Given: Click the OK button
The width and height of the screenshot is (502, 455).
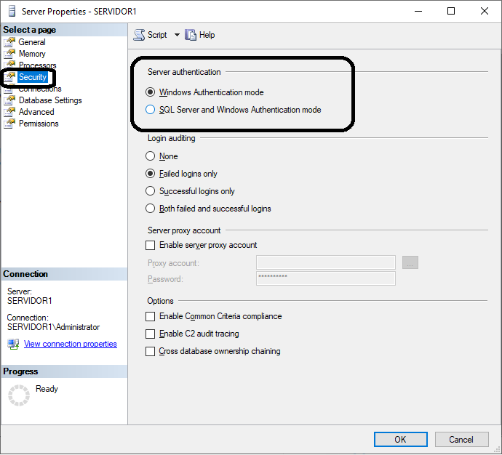Looking at the screenshot, I should [x=400, y=440].
